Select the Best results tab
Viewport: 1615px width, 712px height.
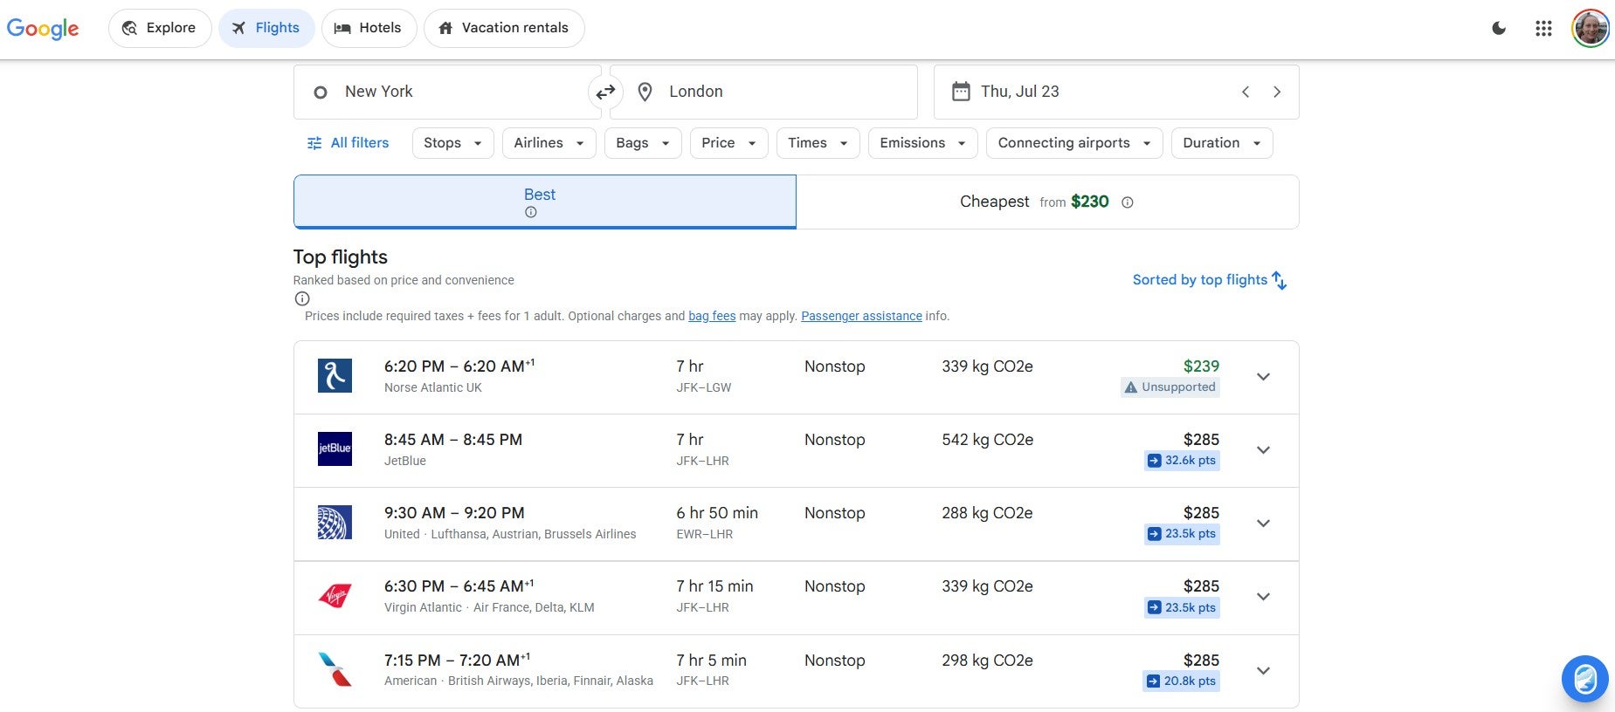(545, 202)
